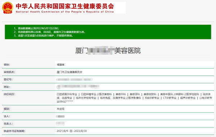Click the 负责人 row label
Screen dimensions: 216x137
(x=8, y=124)
